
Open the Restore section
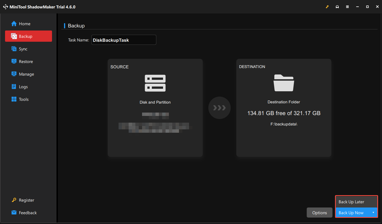pyautogui.click(x=29, y=62)
